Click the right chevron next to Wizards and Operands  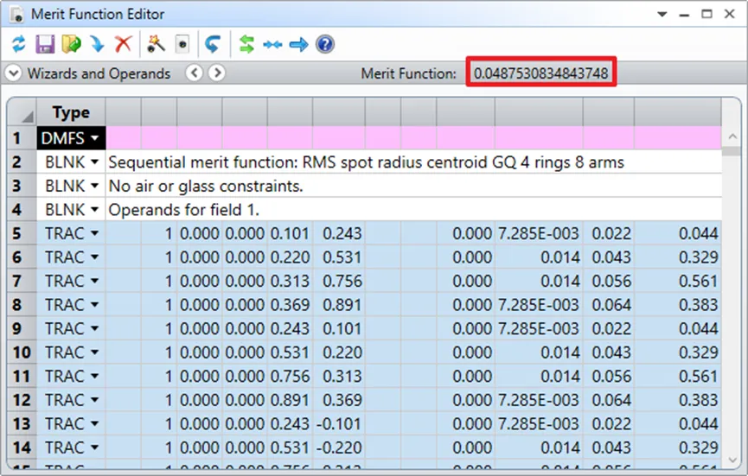coord(217,73)
